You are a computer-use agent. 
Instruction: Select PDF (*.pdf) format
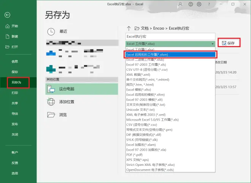click(170, 155)
